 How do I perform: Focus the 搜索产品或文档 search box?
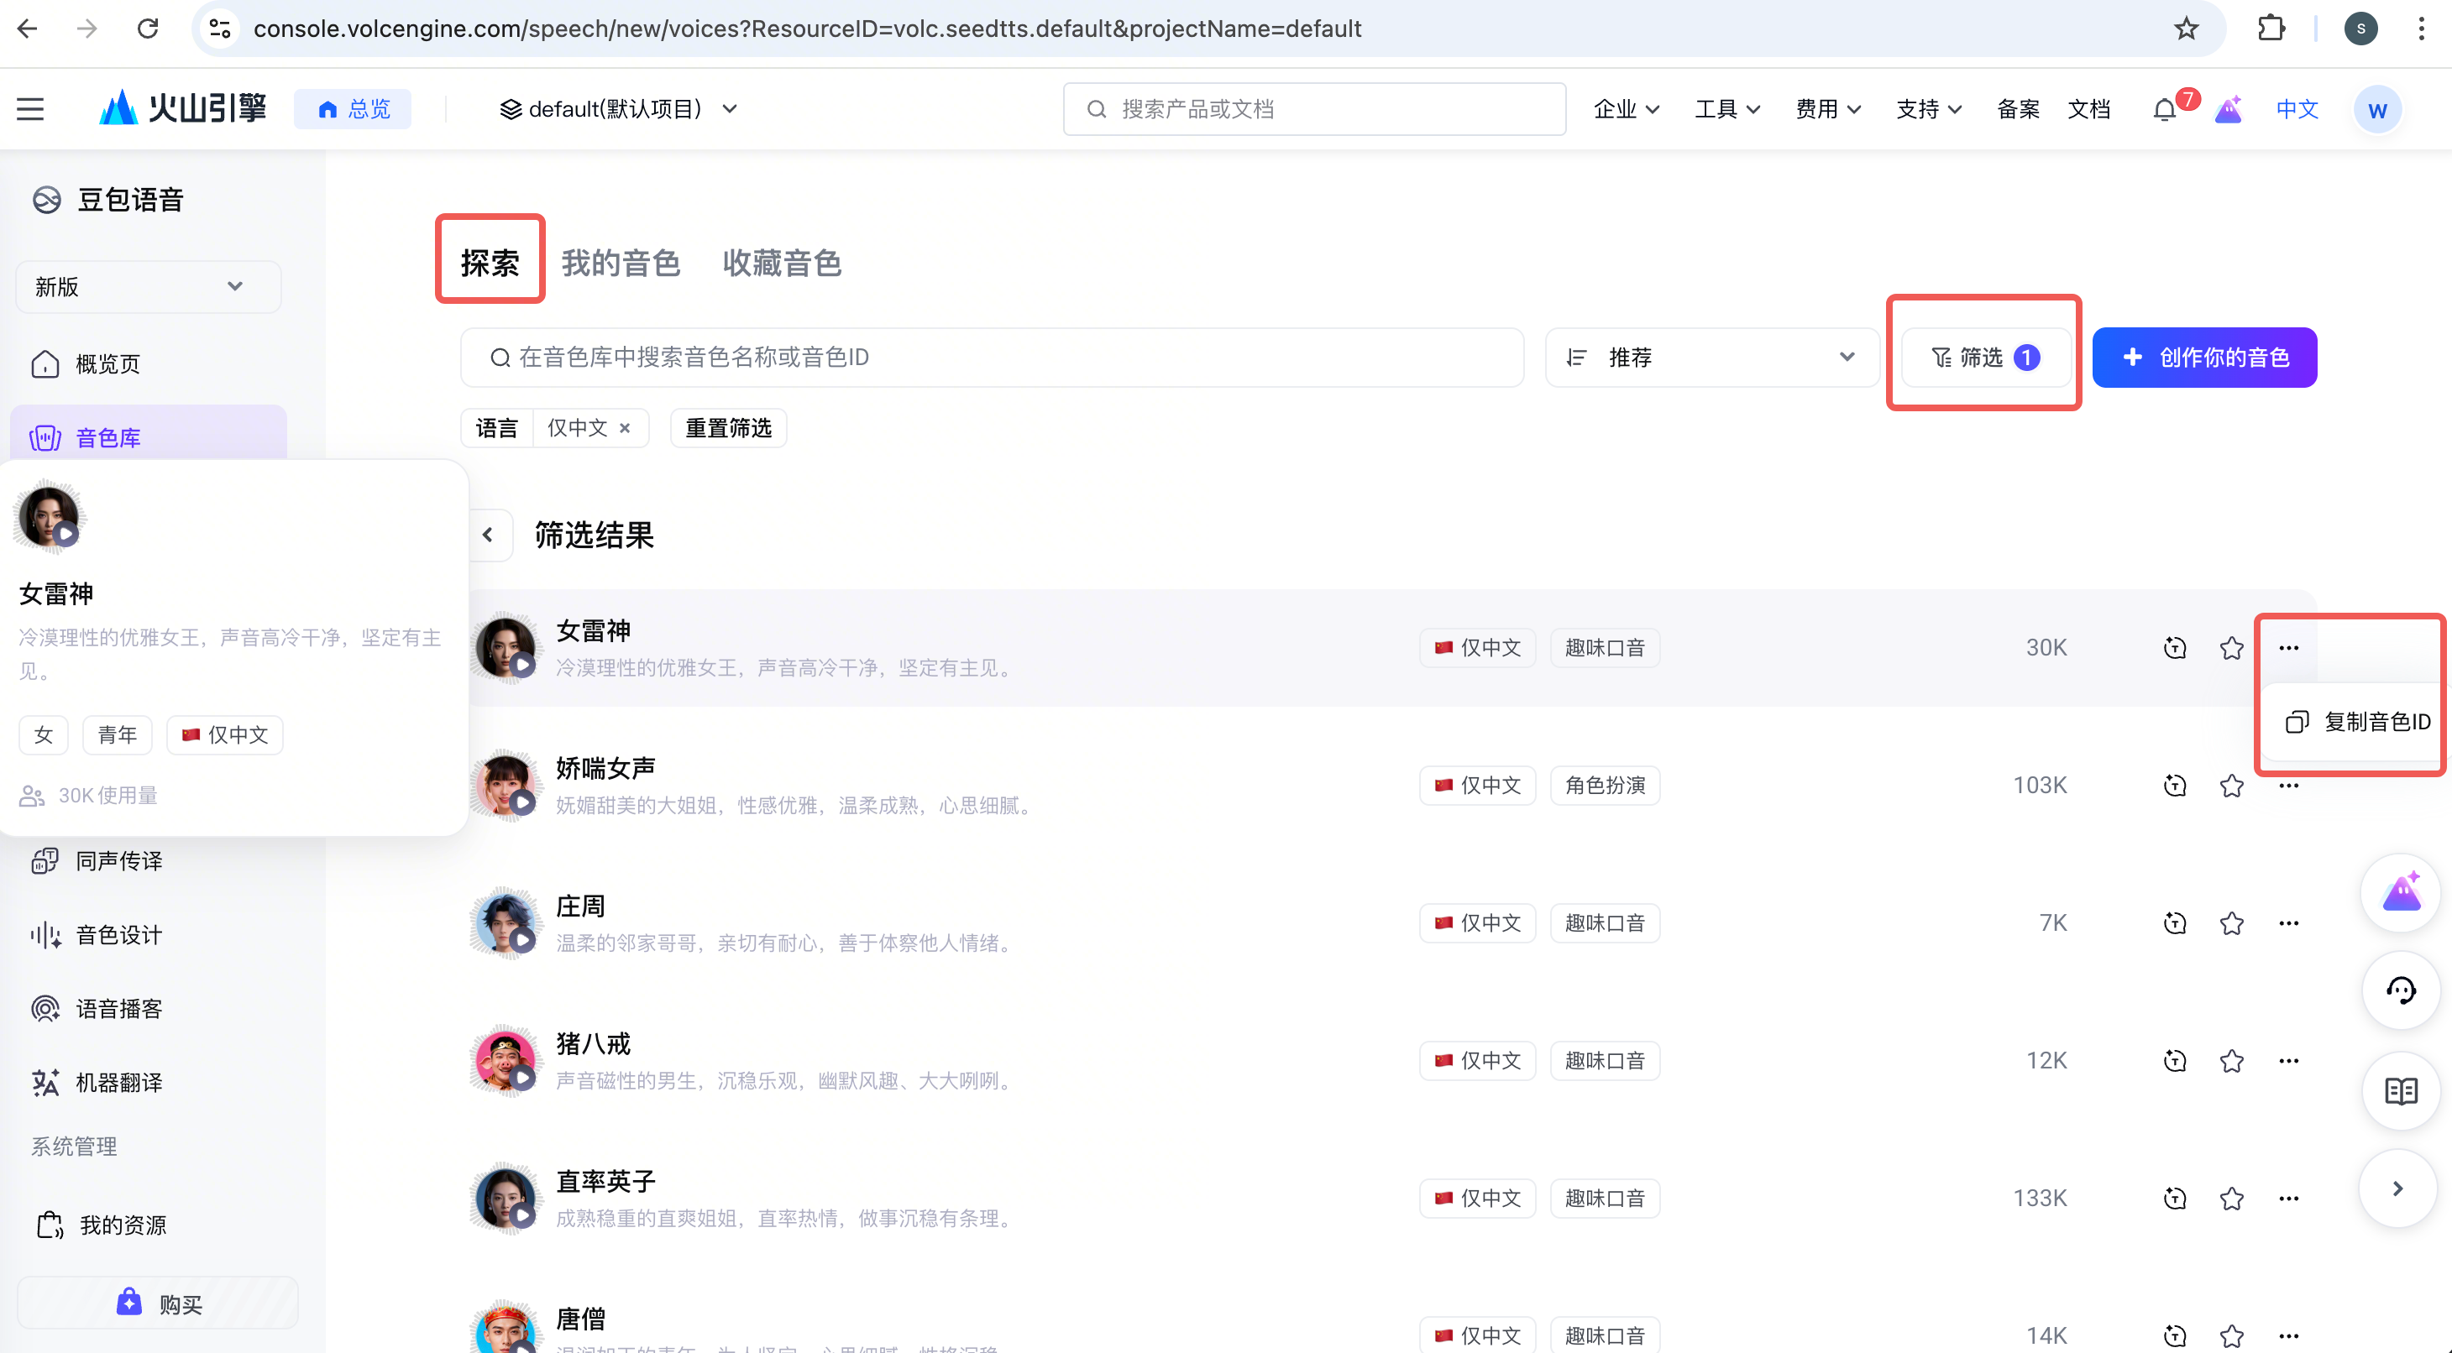pyautogui.click(x=1314, y=109)
